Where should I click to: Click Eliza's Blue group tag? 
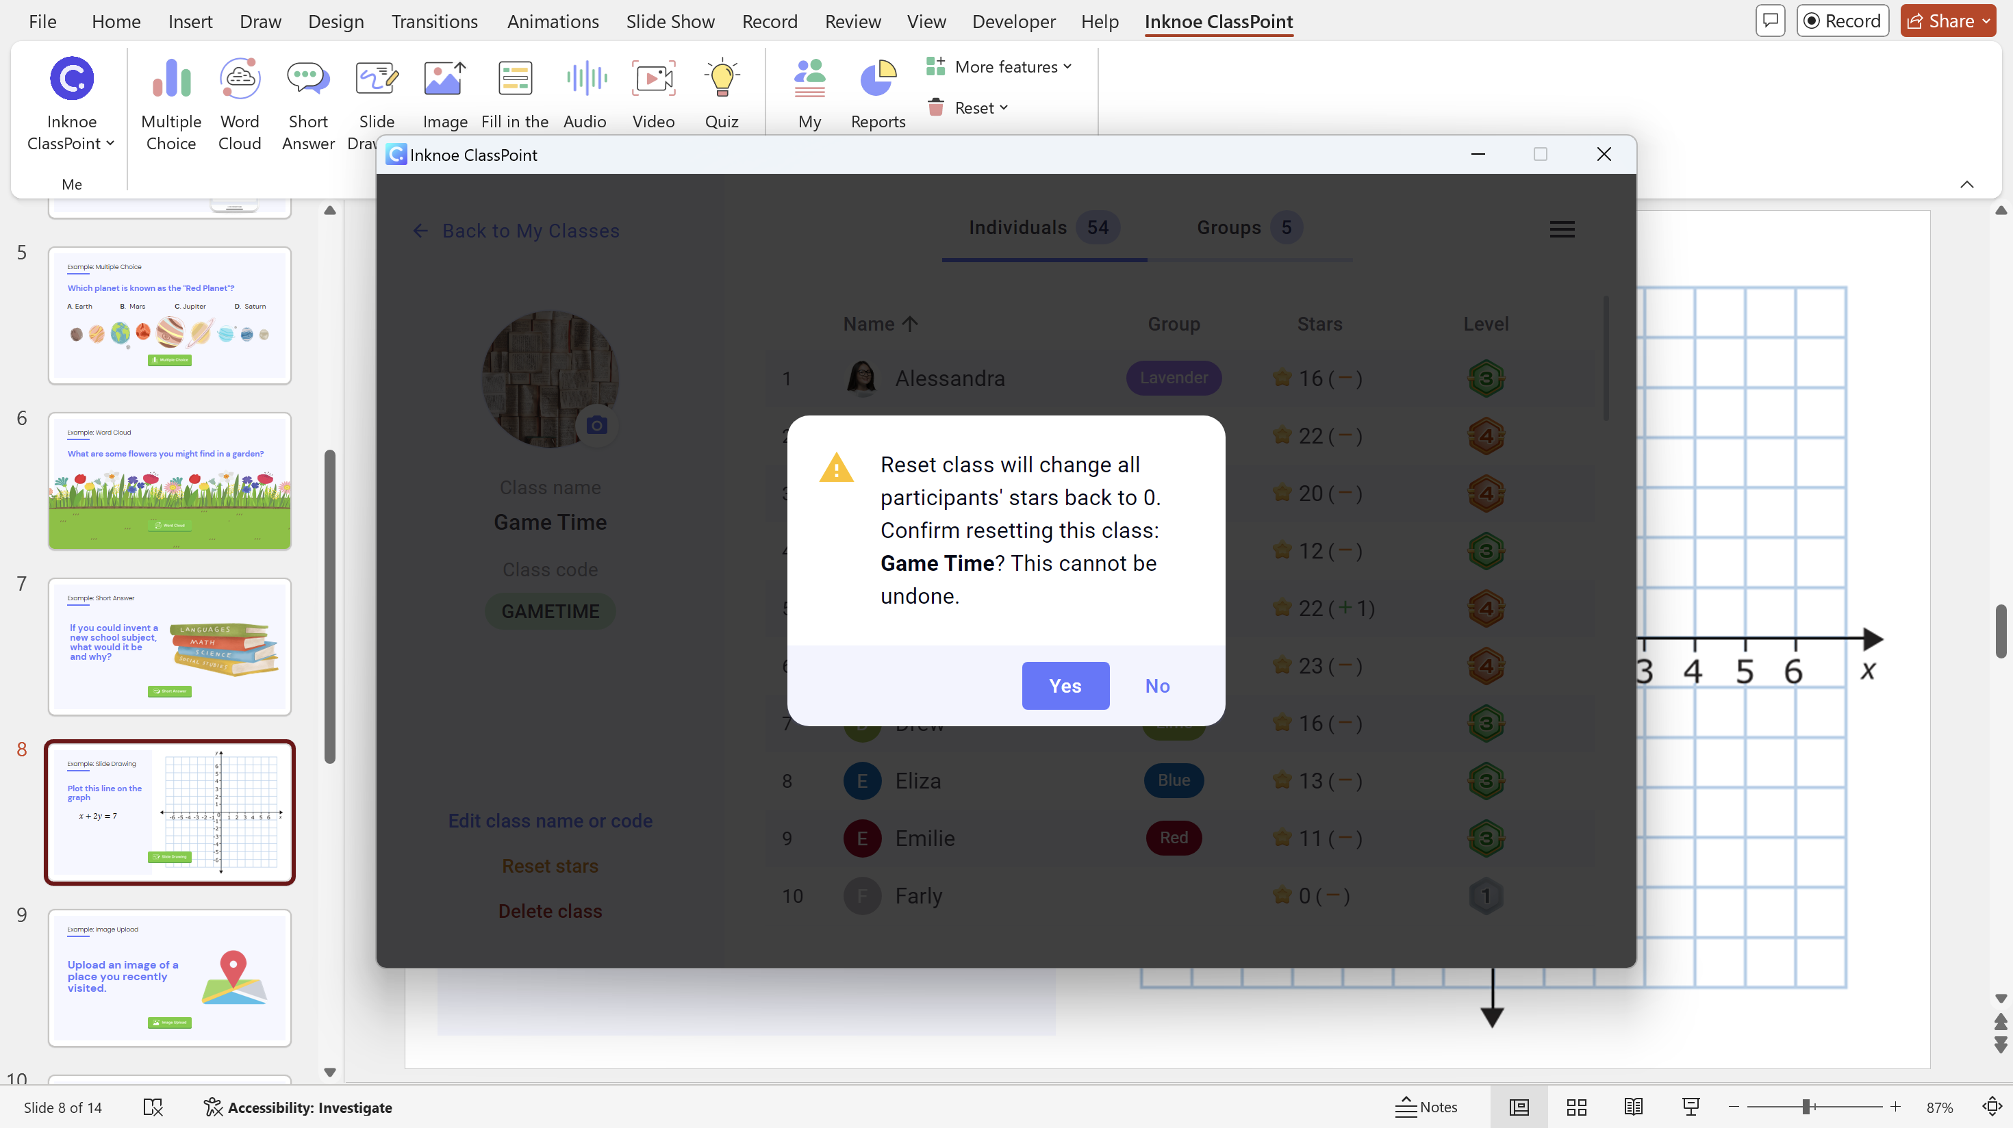tap(1174, 780)
